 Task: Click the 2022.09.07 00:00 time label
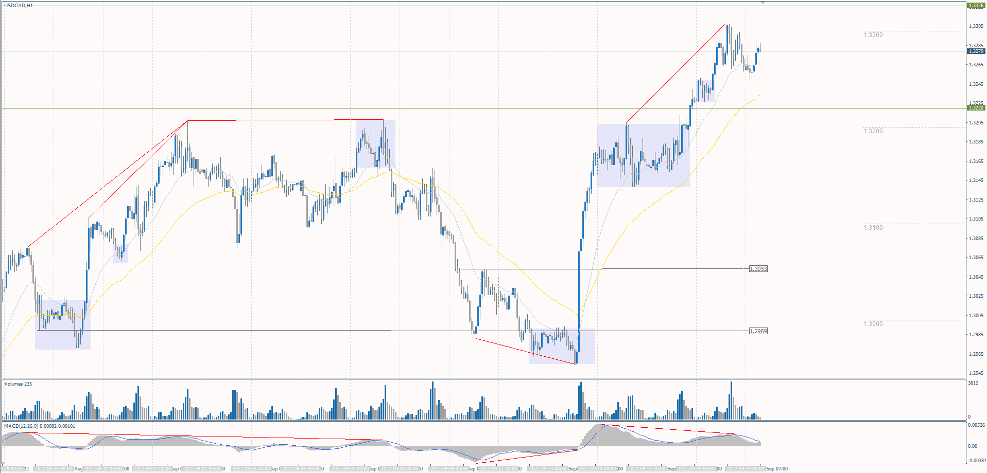coord(351,469)
